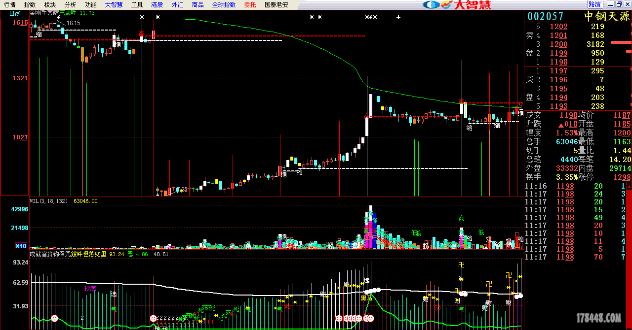The width and height of the screenshot is (632, 330).
Task: Click 总笔 value 4440
Action: click(569, 160)
